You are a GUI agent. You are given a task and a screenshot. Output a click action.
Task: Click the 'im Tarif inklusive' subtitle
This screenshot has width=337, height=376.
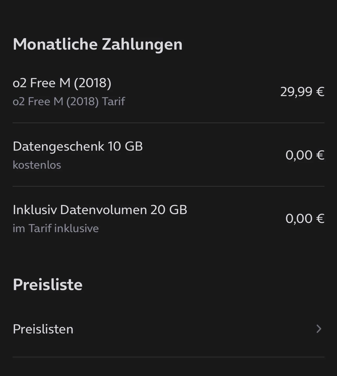pyautogui.click(x=56, y=228)
